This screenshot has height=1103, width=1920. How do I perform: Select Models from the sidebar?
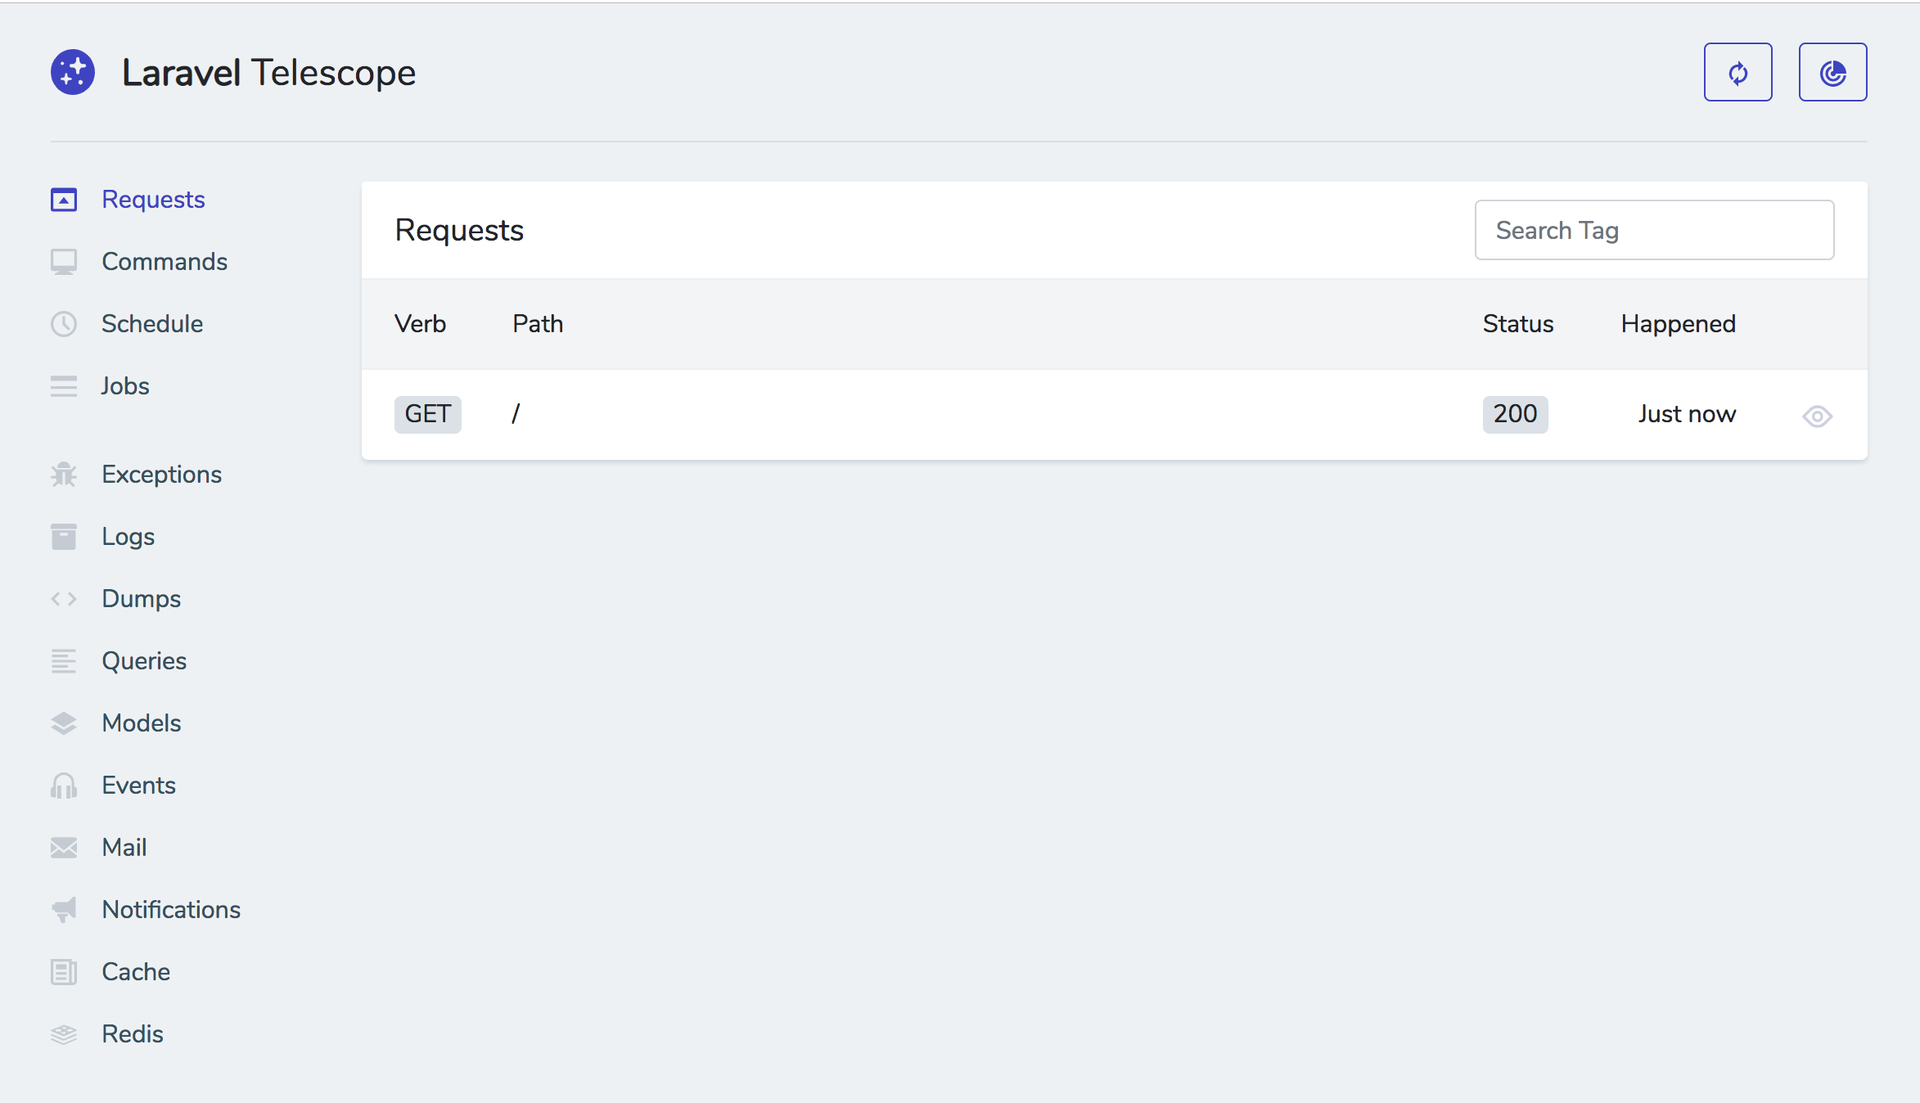tap(141, 723)
